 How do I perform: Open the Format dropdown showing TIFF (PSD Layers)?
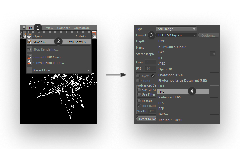176,35
